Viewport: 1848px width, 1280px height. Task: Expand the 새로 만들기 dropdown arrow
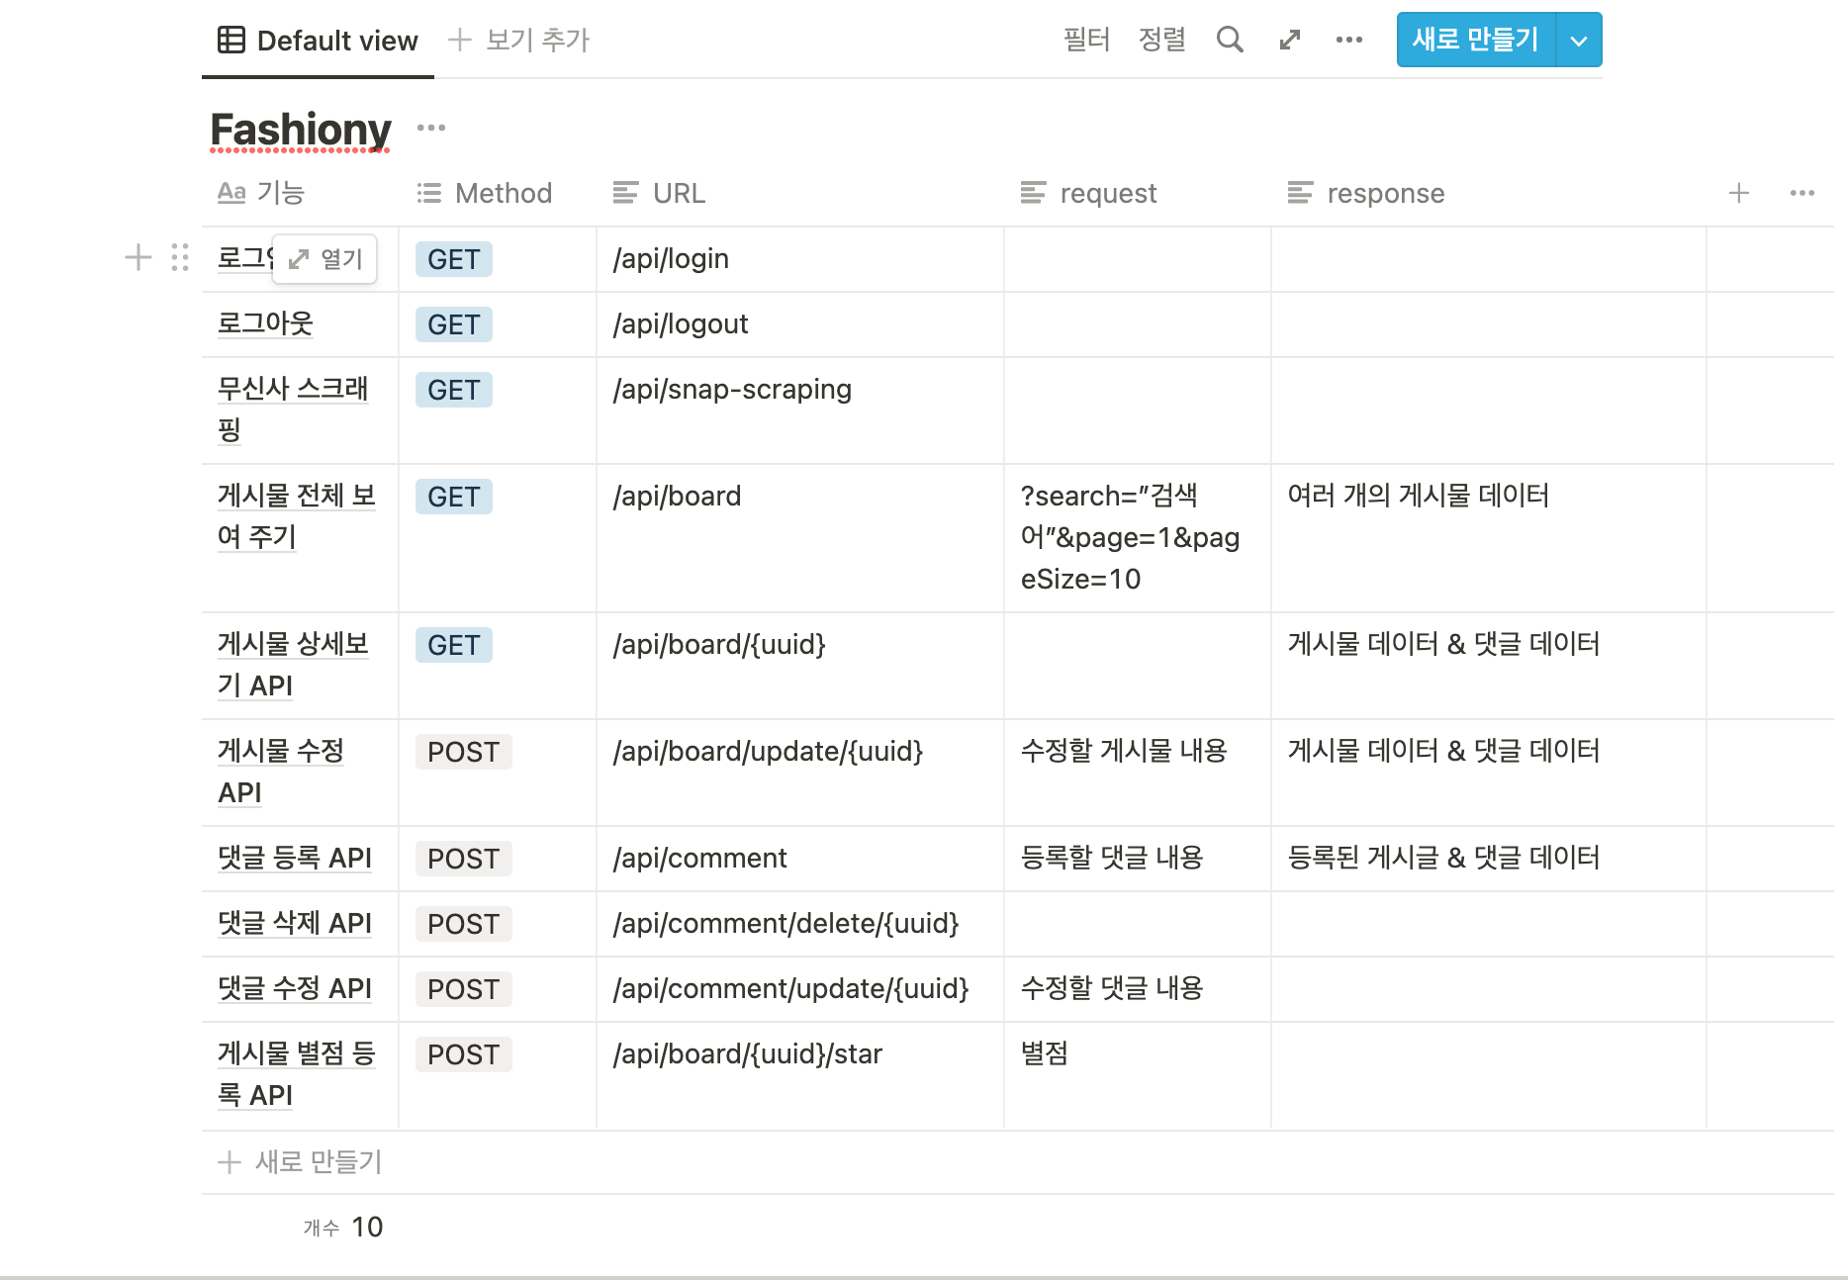[1579, 41]
